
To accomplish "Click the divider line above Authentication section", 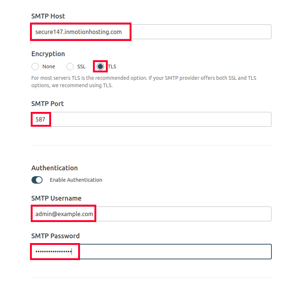I will point(151,145).
